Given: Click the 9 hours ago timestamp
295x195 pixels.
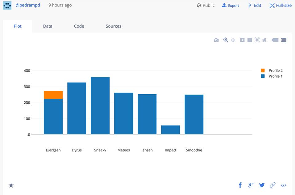Looking at the screenshot, I should [60, 5].
